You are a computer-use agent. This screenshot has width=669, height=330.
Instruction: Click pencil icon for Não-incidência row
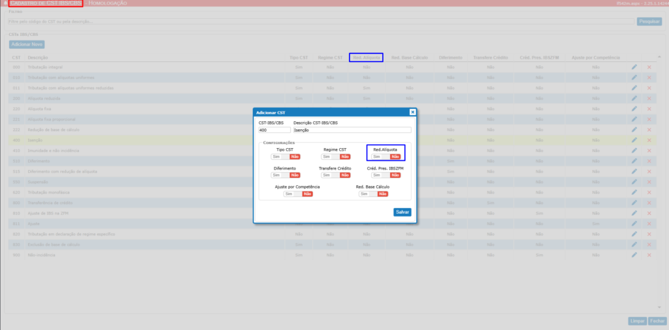634,255
